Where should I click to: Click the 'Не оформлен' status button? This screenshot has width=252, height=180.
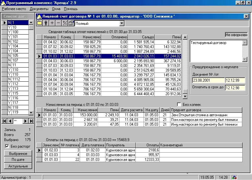[236, 35]
